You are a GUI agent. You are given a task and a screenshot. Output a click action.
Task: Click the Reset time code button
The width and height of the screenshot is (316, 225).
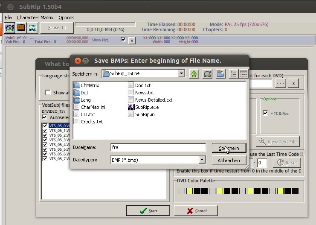pyautogui.click(x=287, y=163)
